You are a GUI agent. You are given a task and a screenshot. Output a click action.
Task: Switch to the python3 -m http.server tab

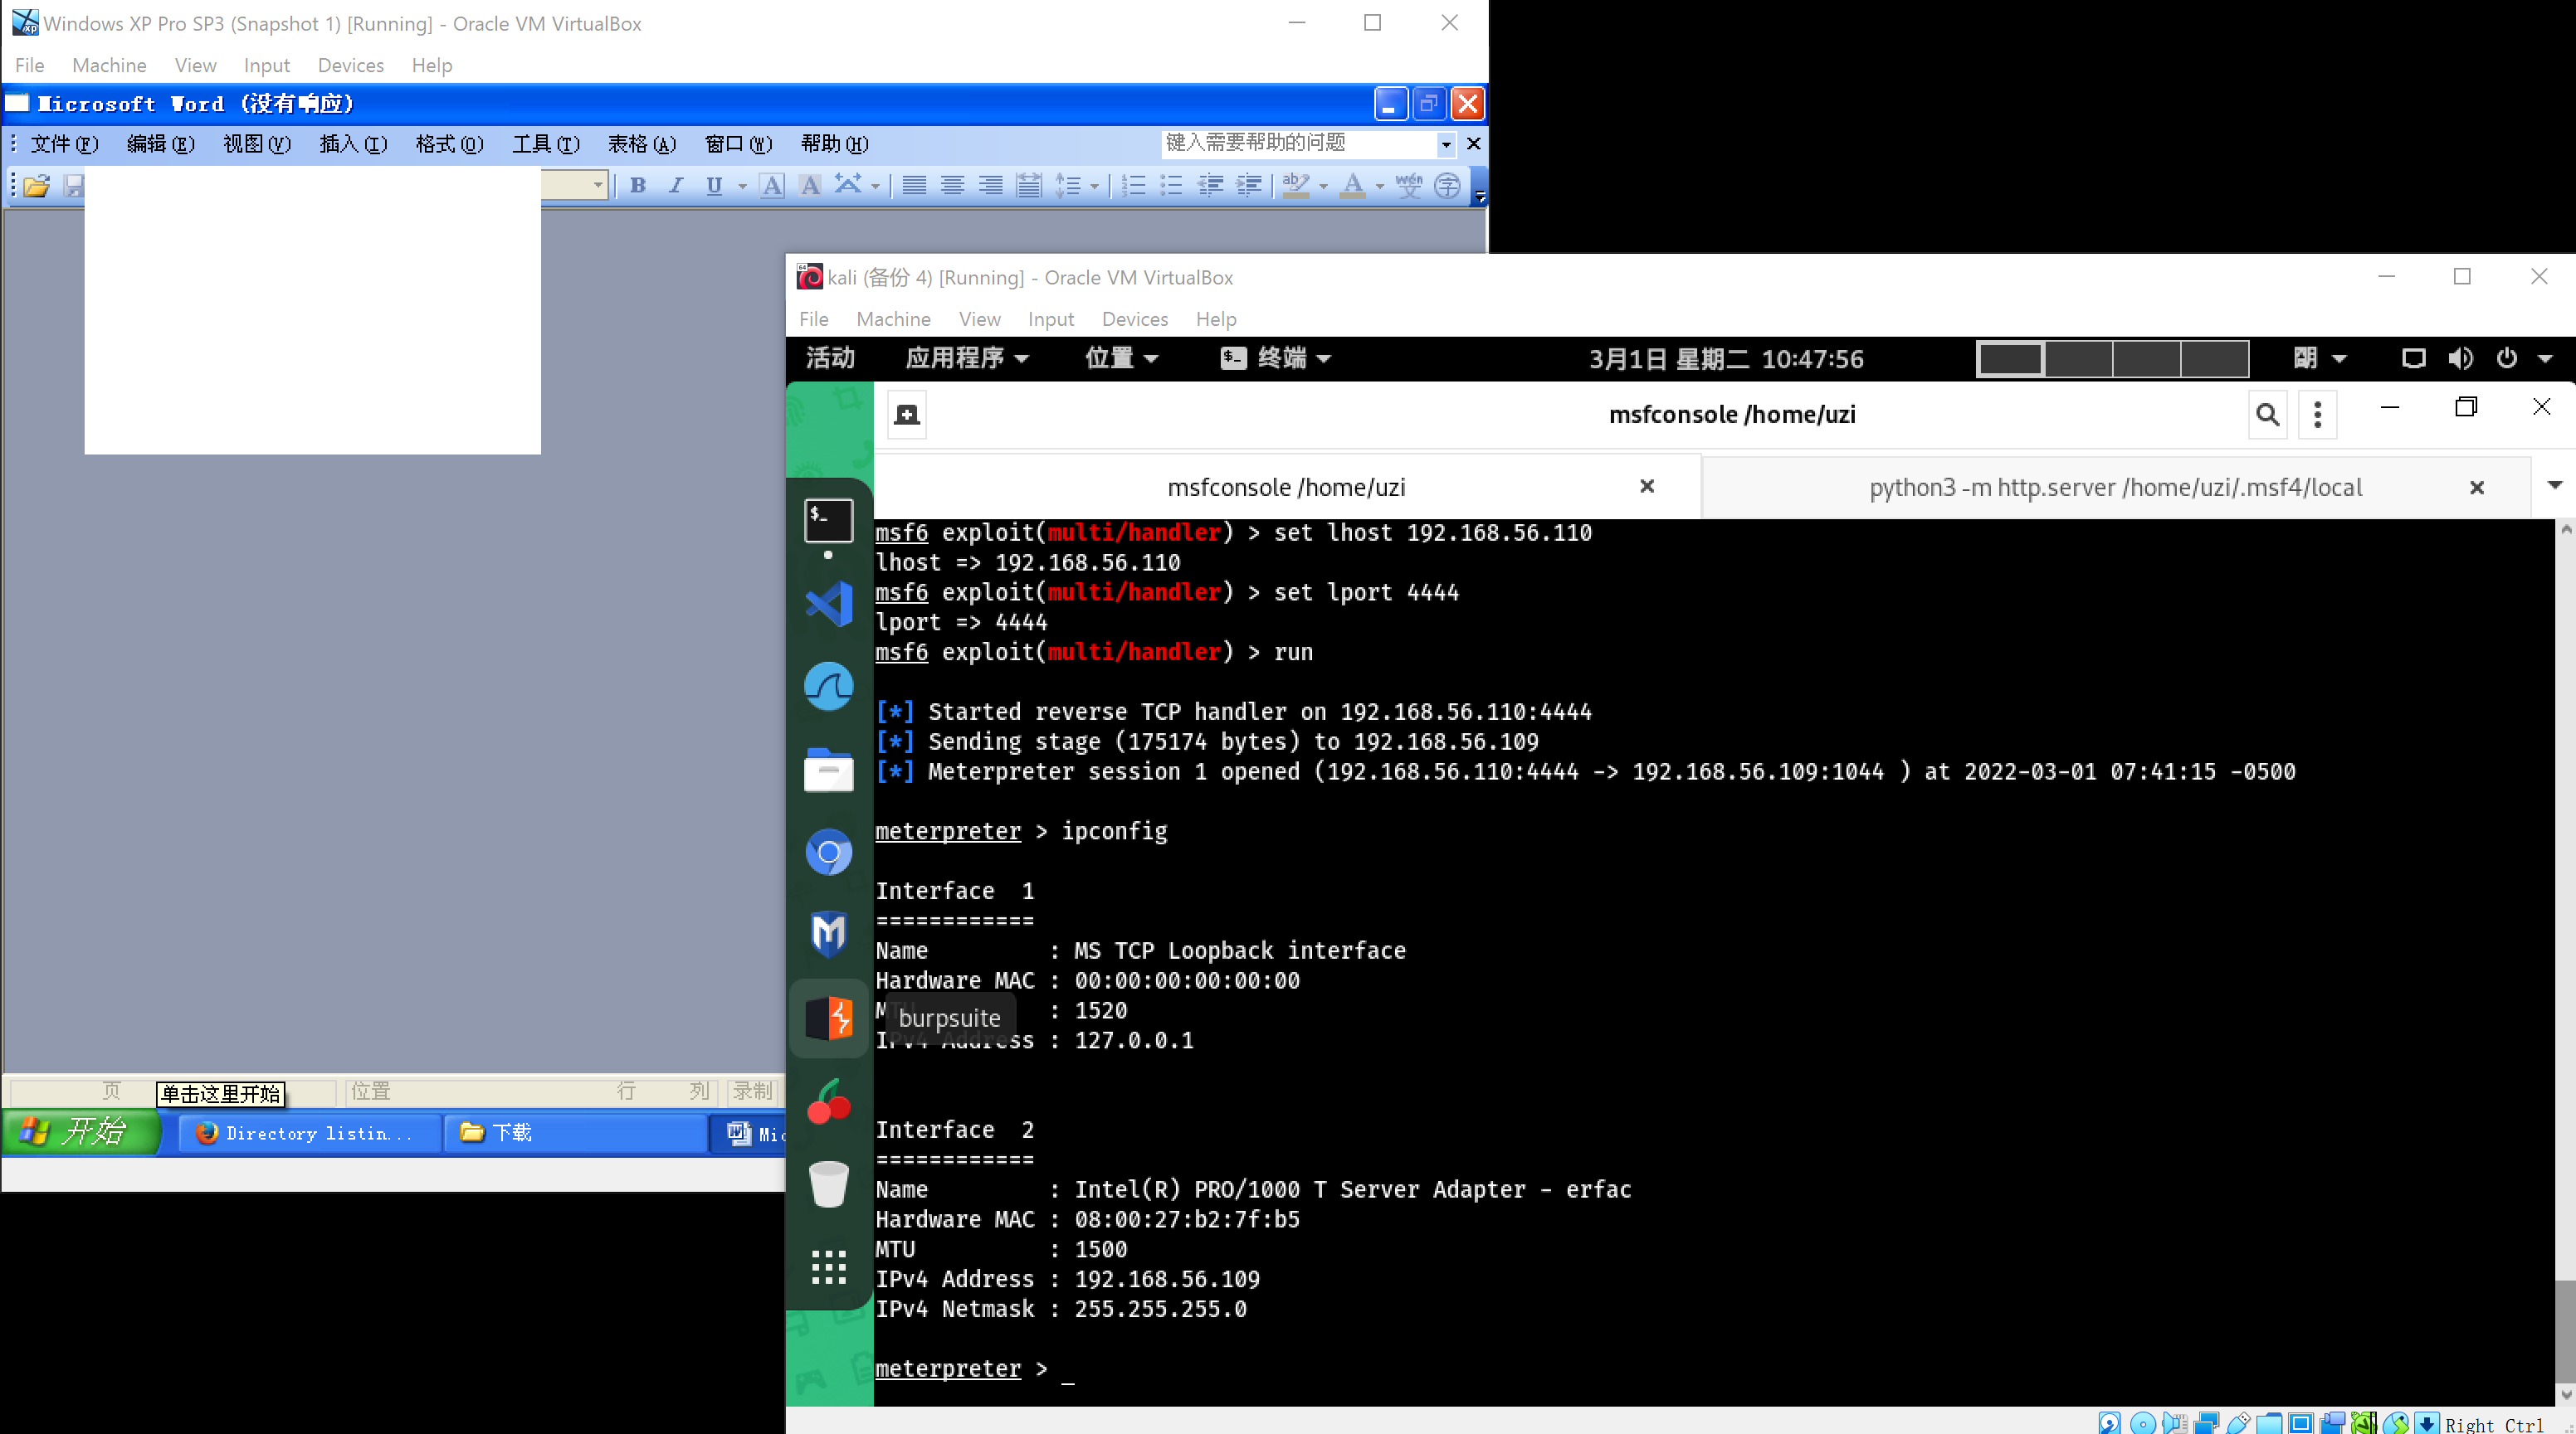pos(2116,487)
